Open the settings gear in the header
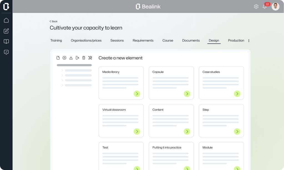284x170 pixels. (x=256, y=7)
